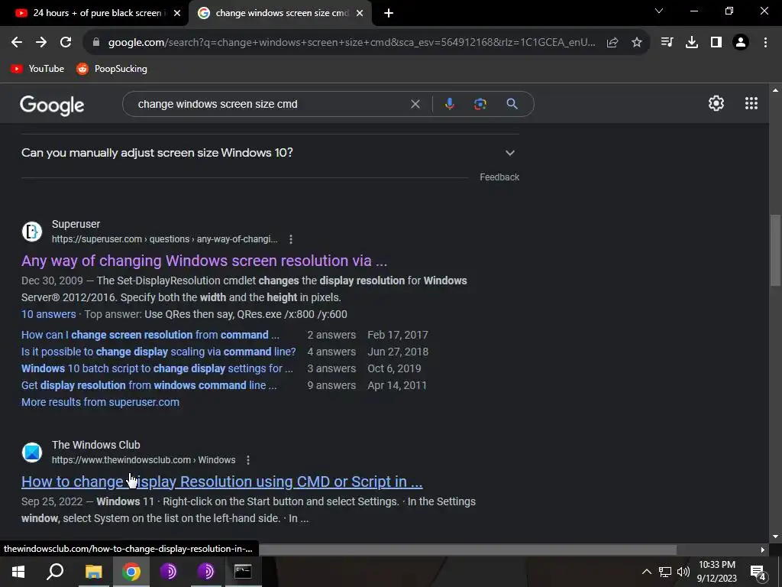The width and height of the screenshot is (782, 587).
Task: Open the PoopSucking bookmark
Action: point(111,69)
